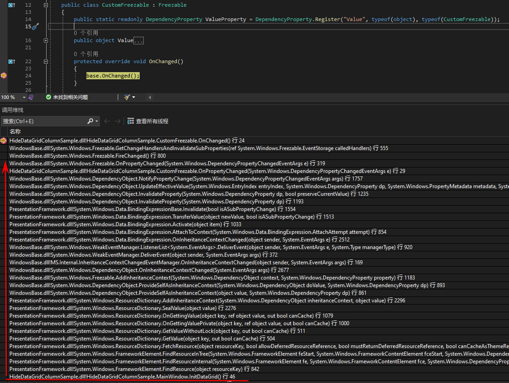
Task: Collapse the CustomFreezable class outline
Action: [46, 5]
